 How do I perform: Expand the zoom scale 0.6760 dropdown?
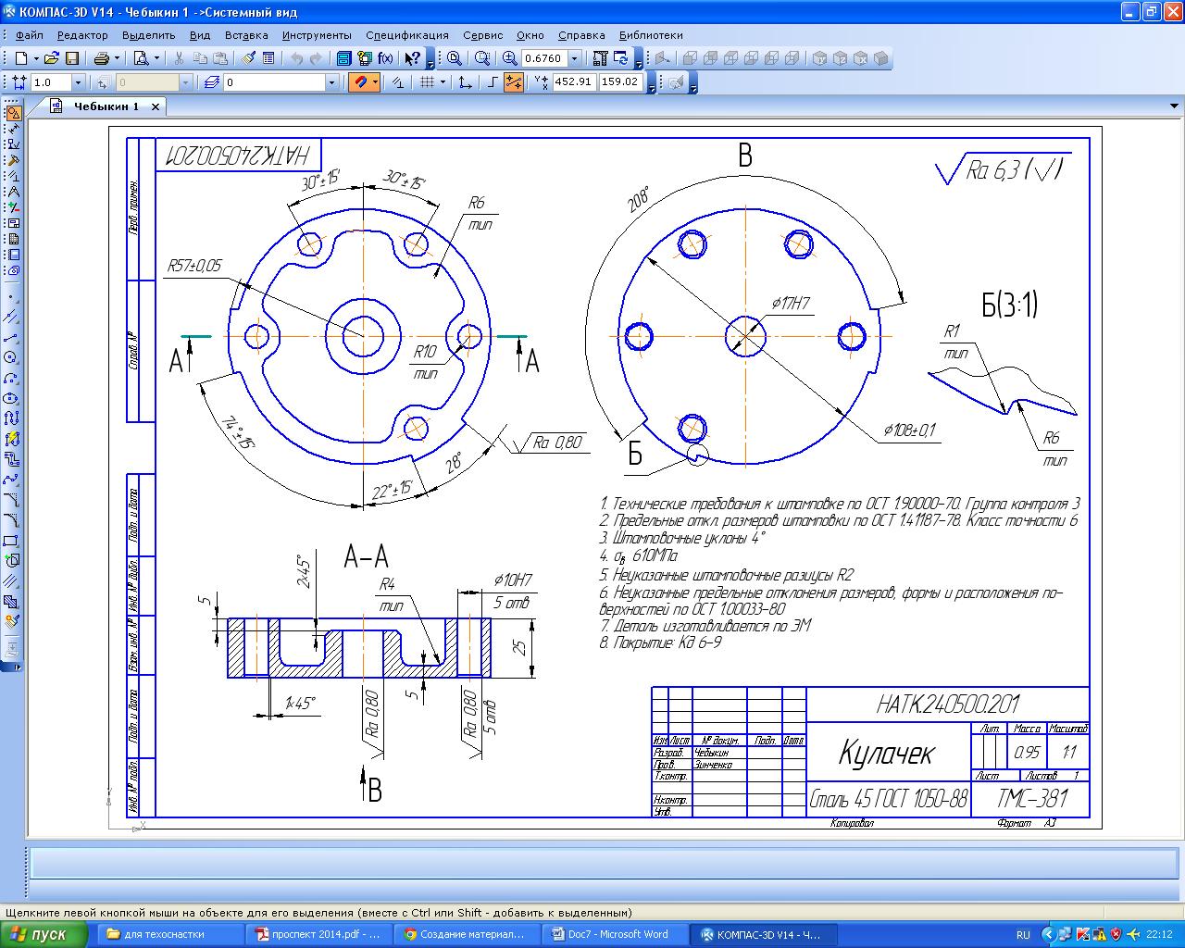[574, 58]
